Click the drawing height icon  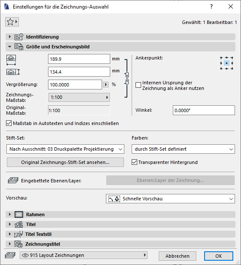(13, 72)
